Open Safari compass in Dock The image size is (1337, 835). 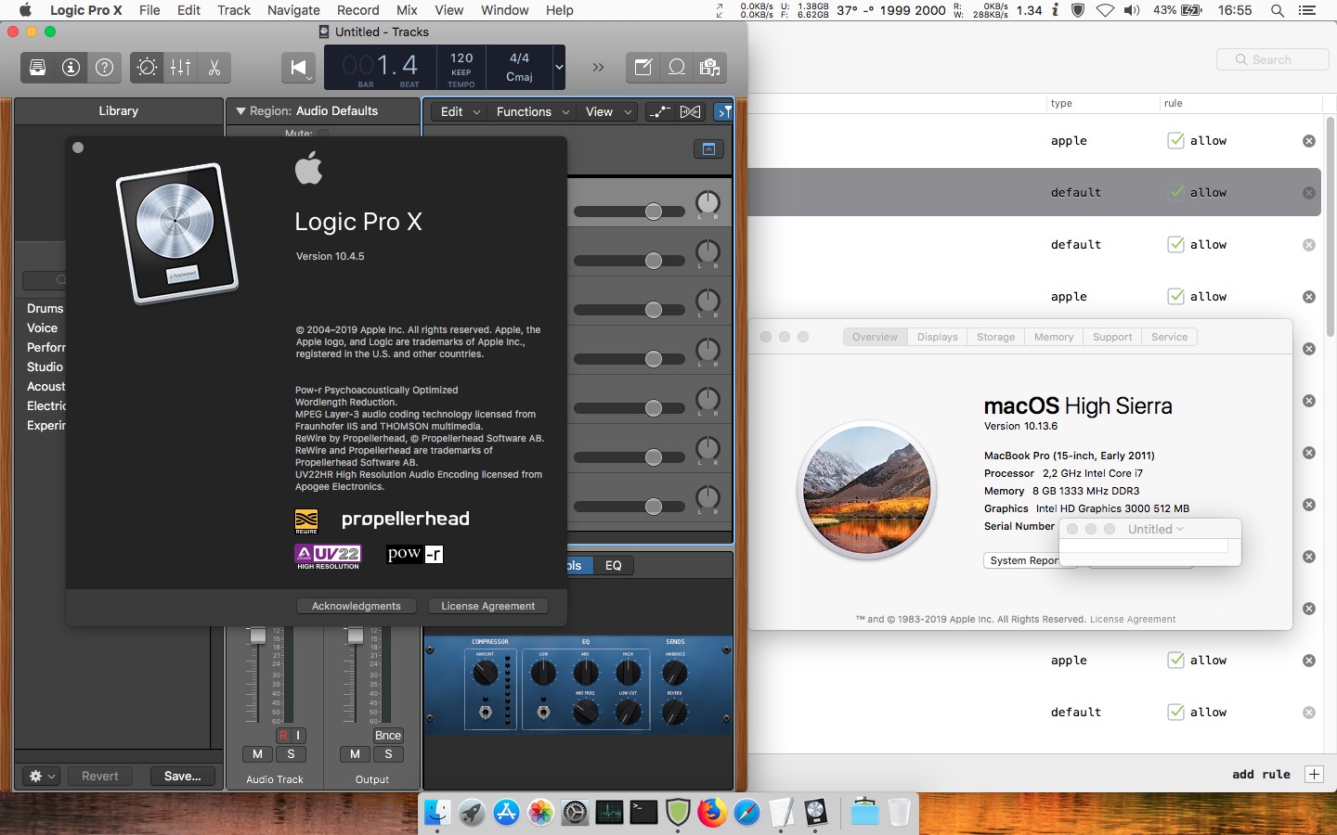[746, 813]
